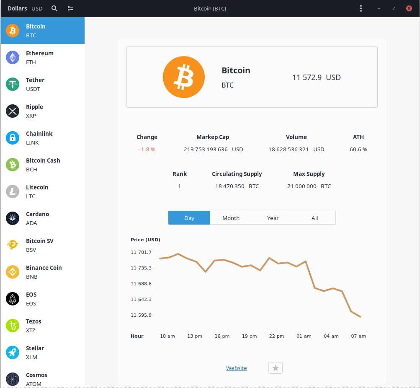Switch chart to Year view
Viewport: 420px width, 388px height.
pos(273,218)
